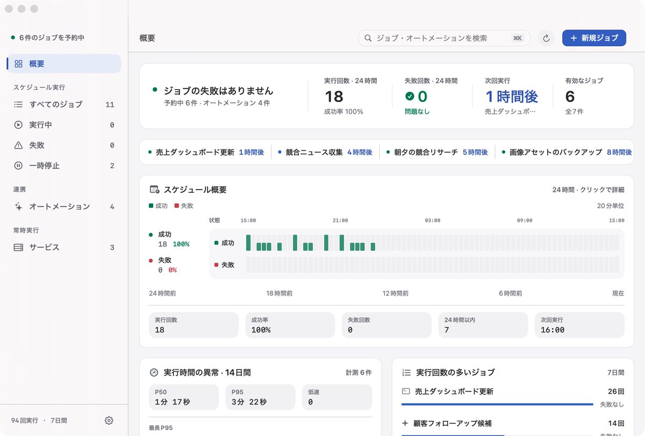Click the 実行時間の異常 gauge icon
Image resolution: width=645 pixels, height=436 pixels.
[154, 372]
